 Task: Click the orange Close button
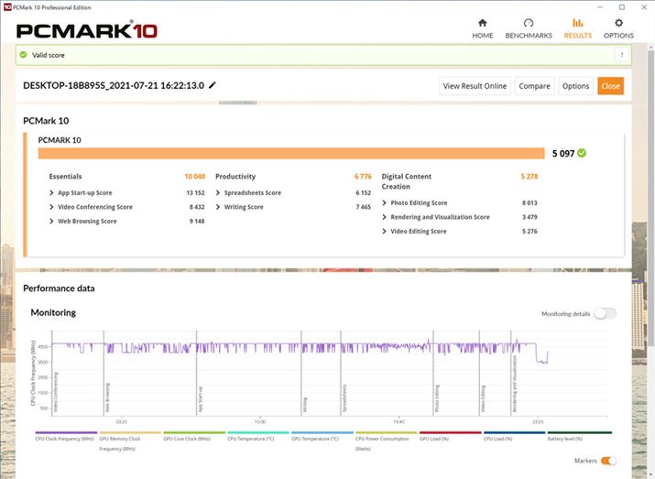(610, 86)
